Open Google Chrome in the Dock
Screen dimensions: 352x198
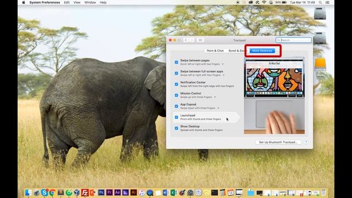[x=52, y=193]
